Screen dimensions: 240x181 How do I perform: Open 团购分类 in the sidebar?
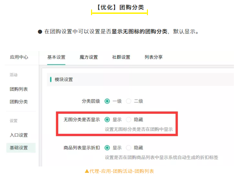[x=19, y=102]
